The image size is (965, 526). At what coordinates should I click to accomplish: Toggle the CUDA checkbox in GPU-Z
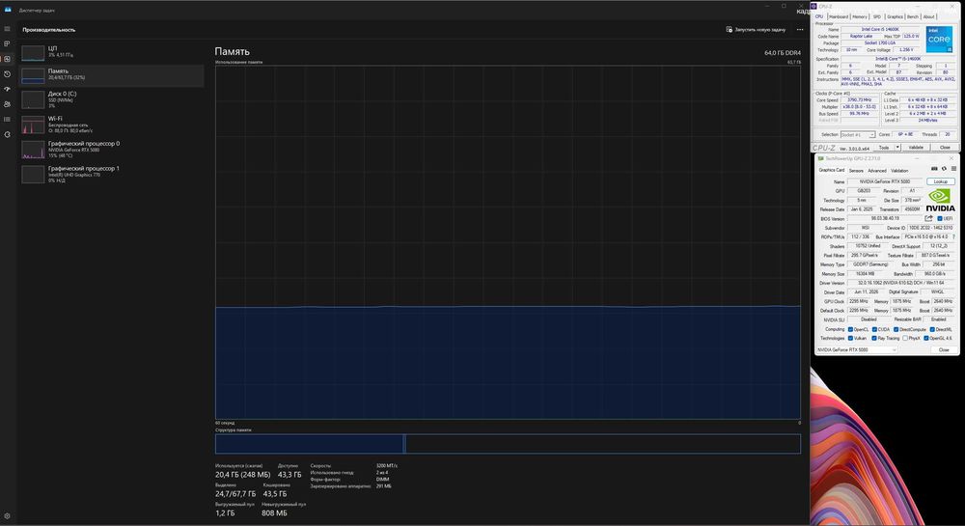point(874,330)
